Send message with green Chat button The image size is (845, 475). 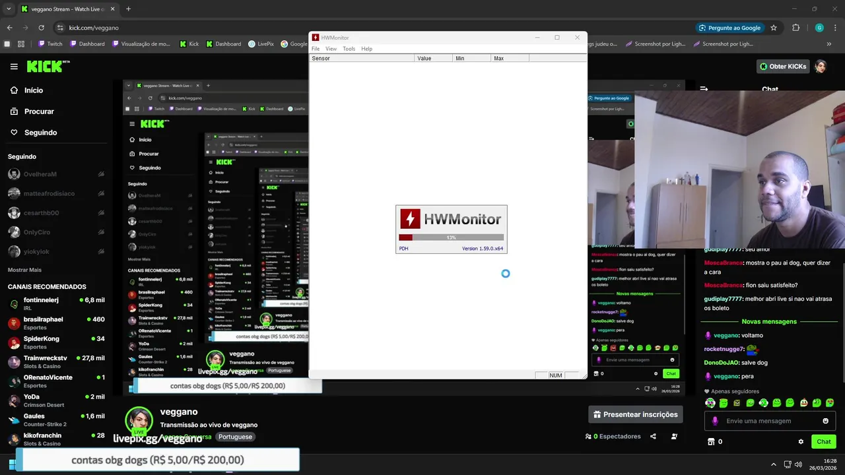(824, 442)
